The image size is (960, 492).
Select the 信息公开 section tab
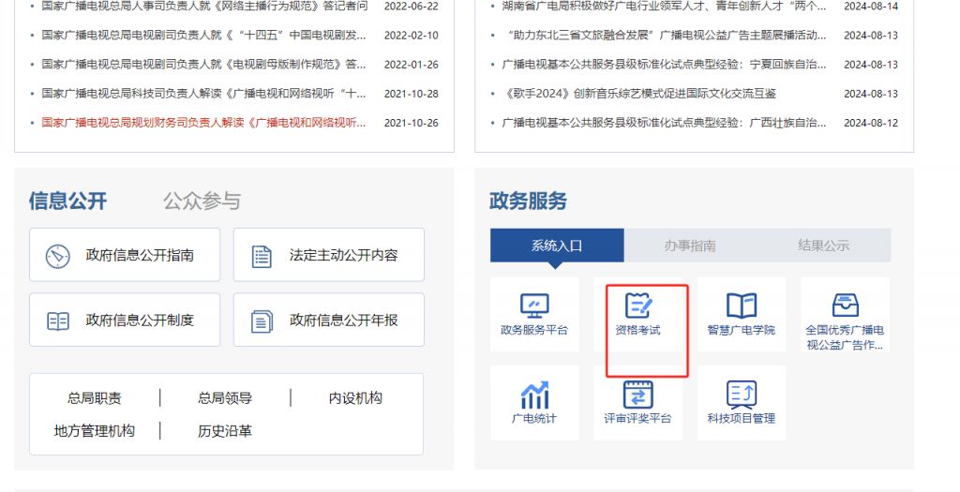(67, 201)
